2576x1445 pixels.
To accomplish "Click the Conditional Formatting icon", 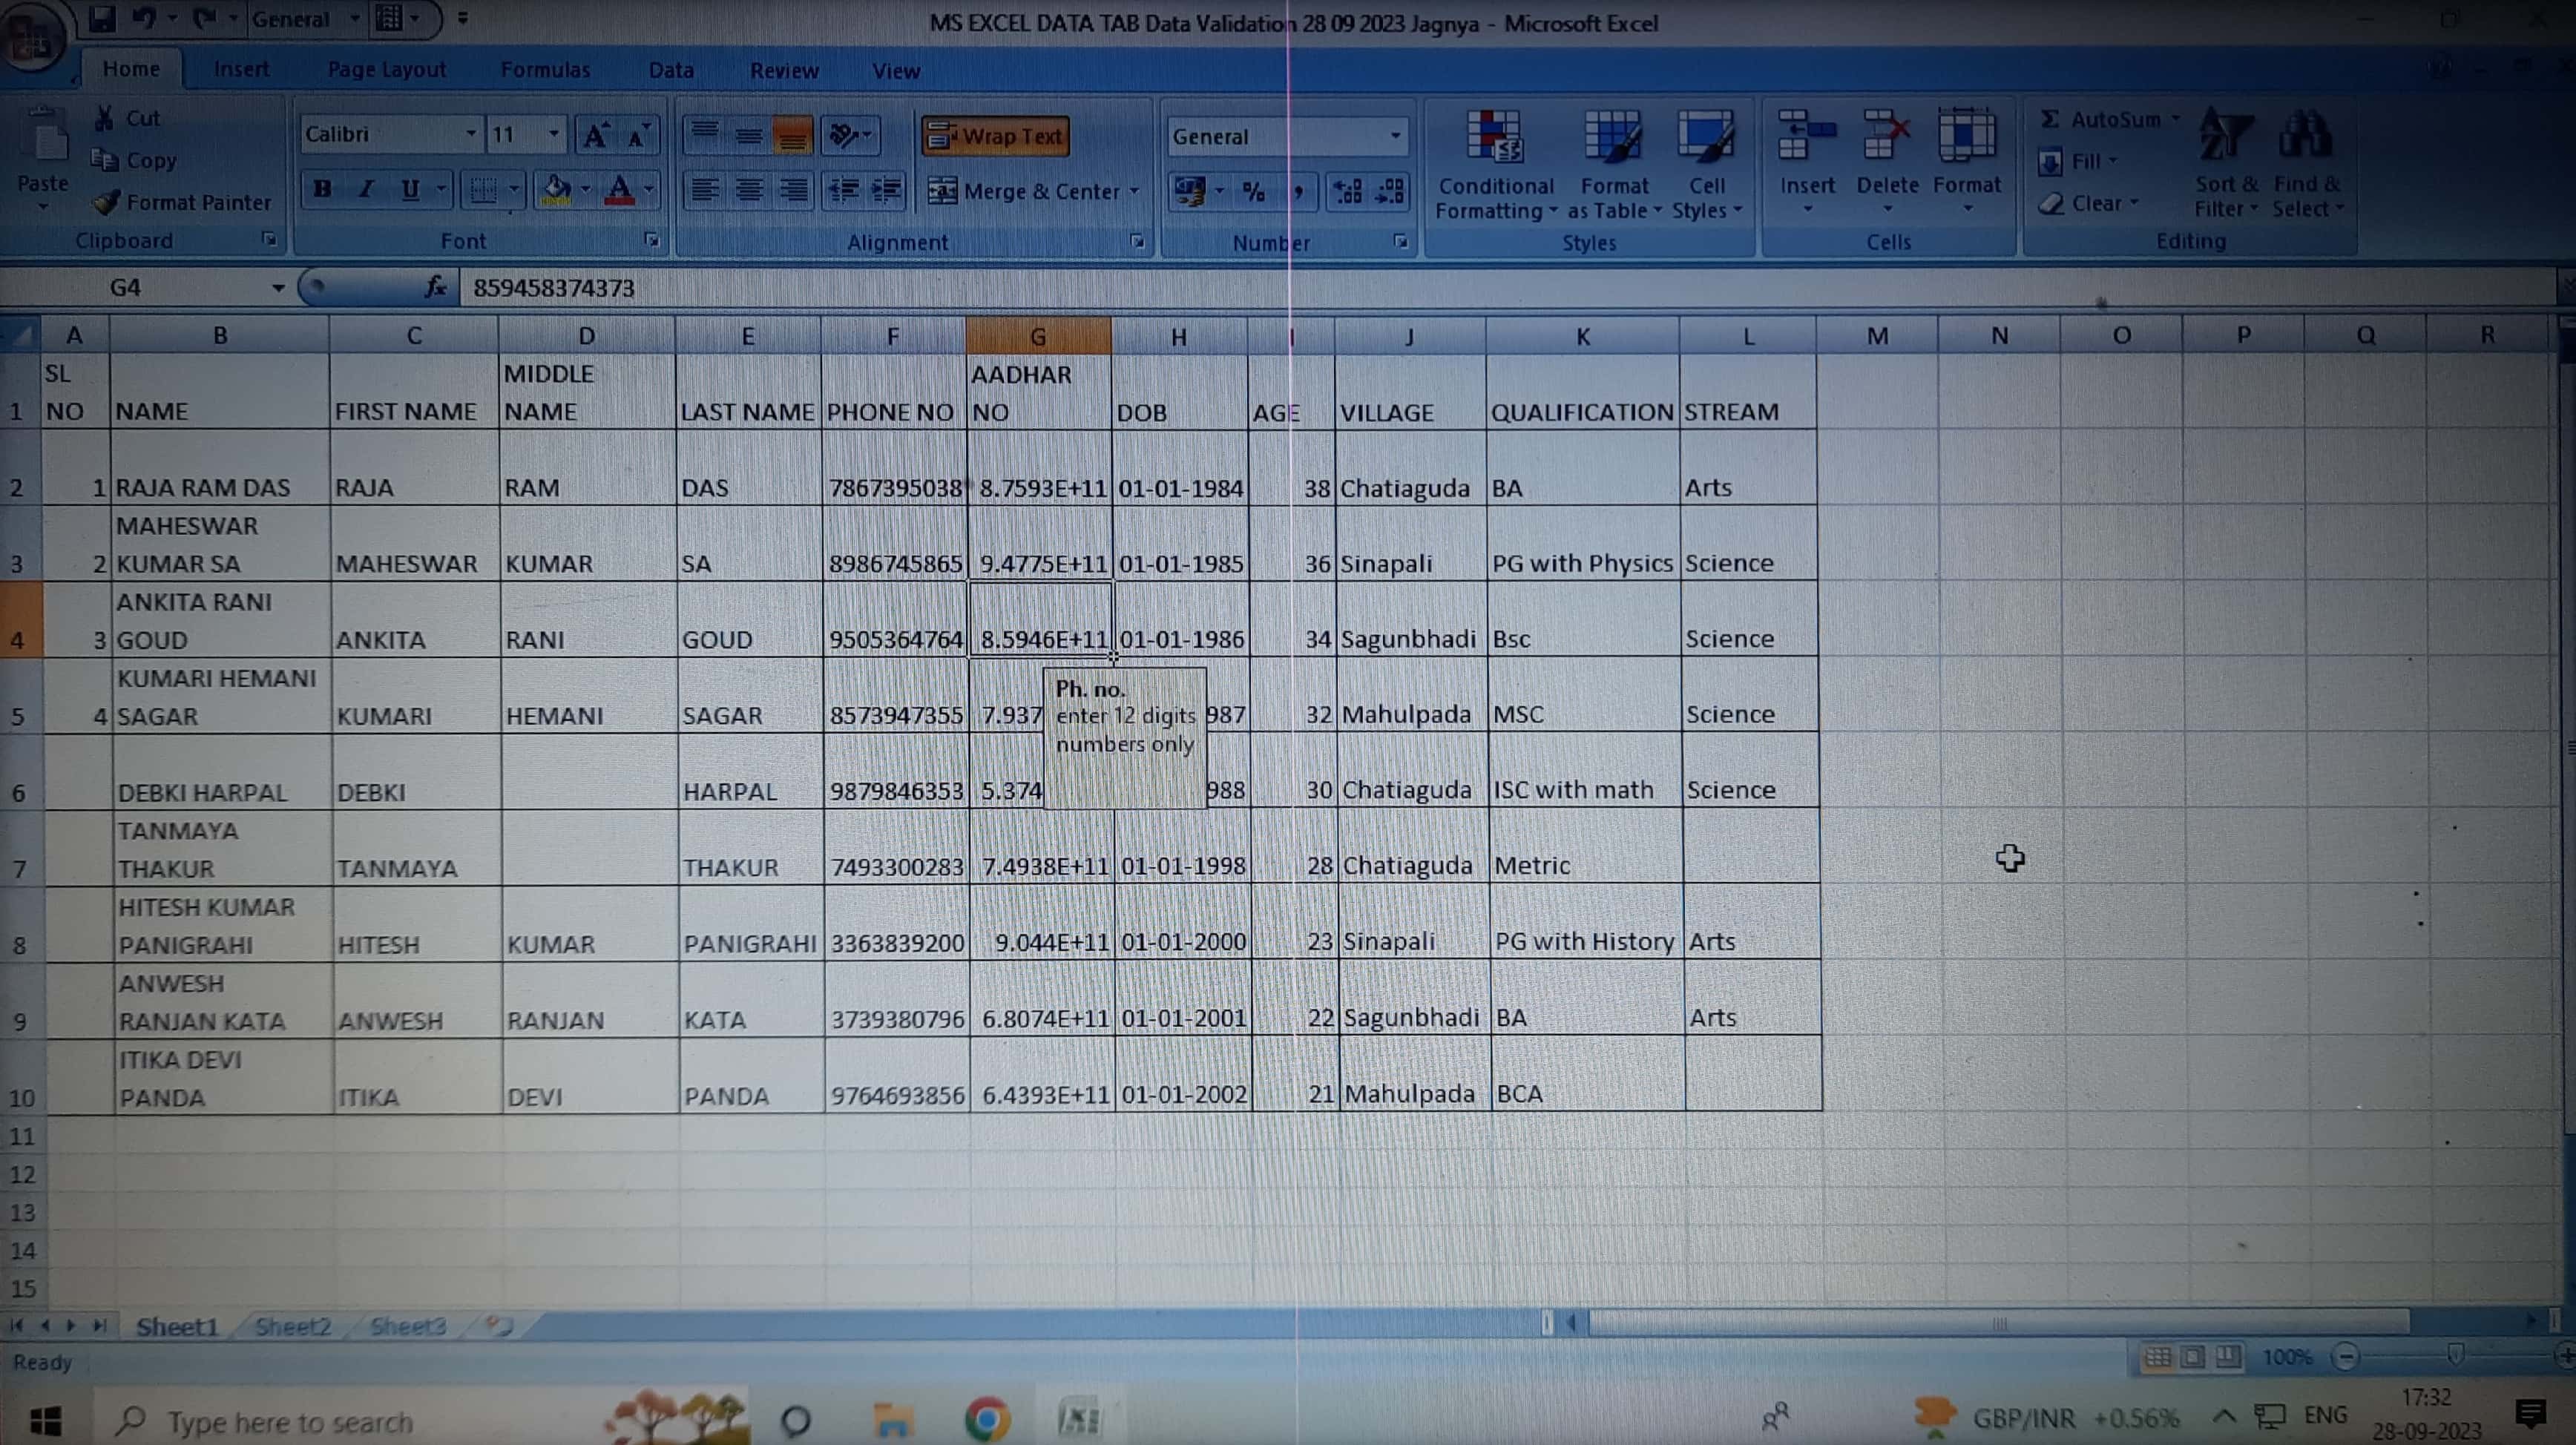I will tap(1494, 137).
